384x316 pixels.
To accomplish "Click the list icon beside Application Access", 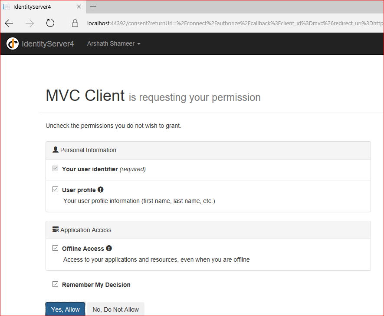I will [x=56, y=230].
